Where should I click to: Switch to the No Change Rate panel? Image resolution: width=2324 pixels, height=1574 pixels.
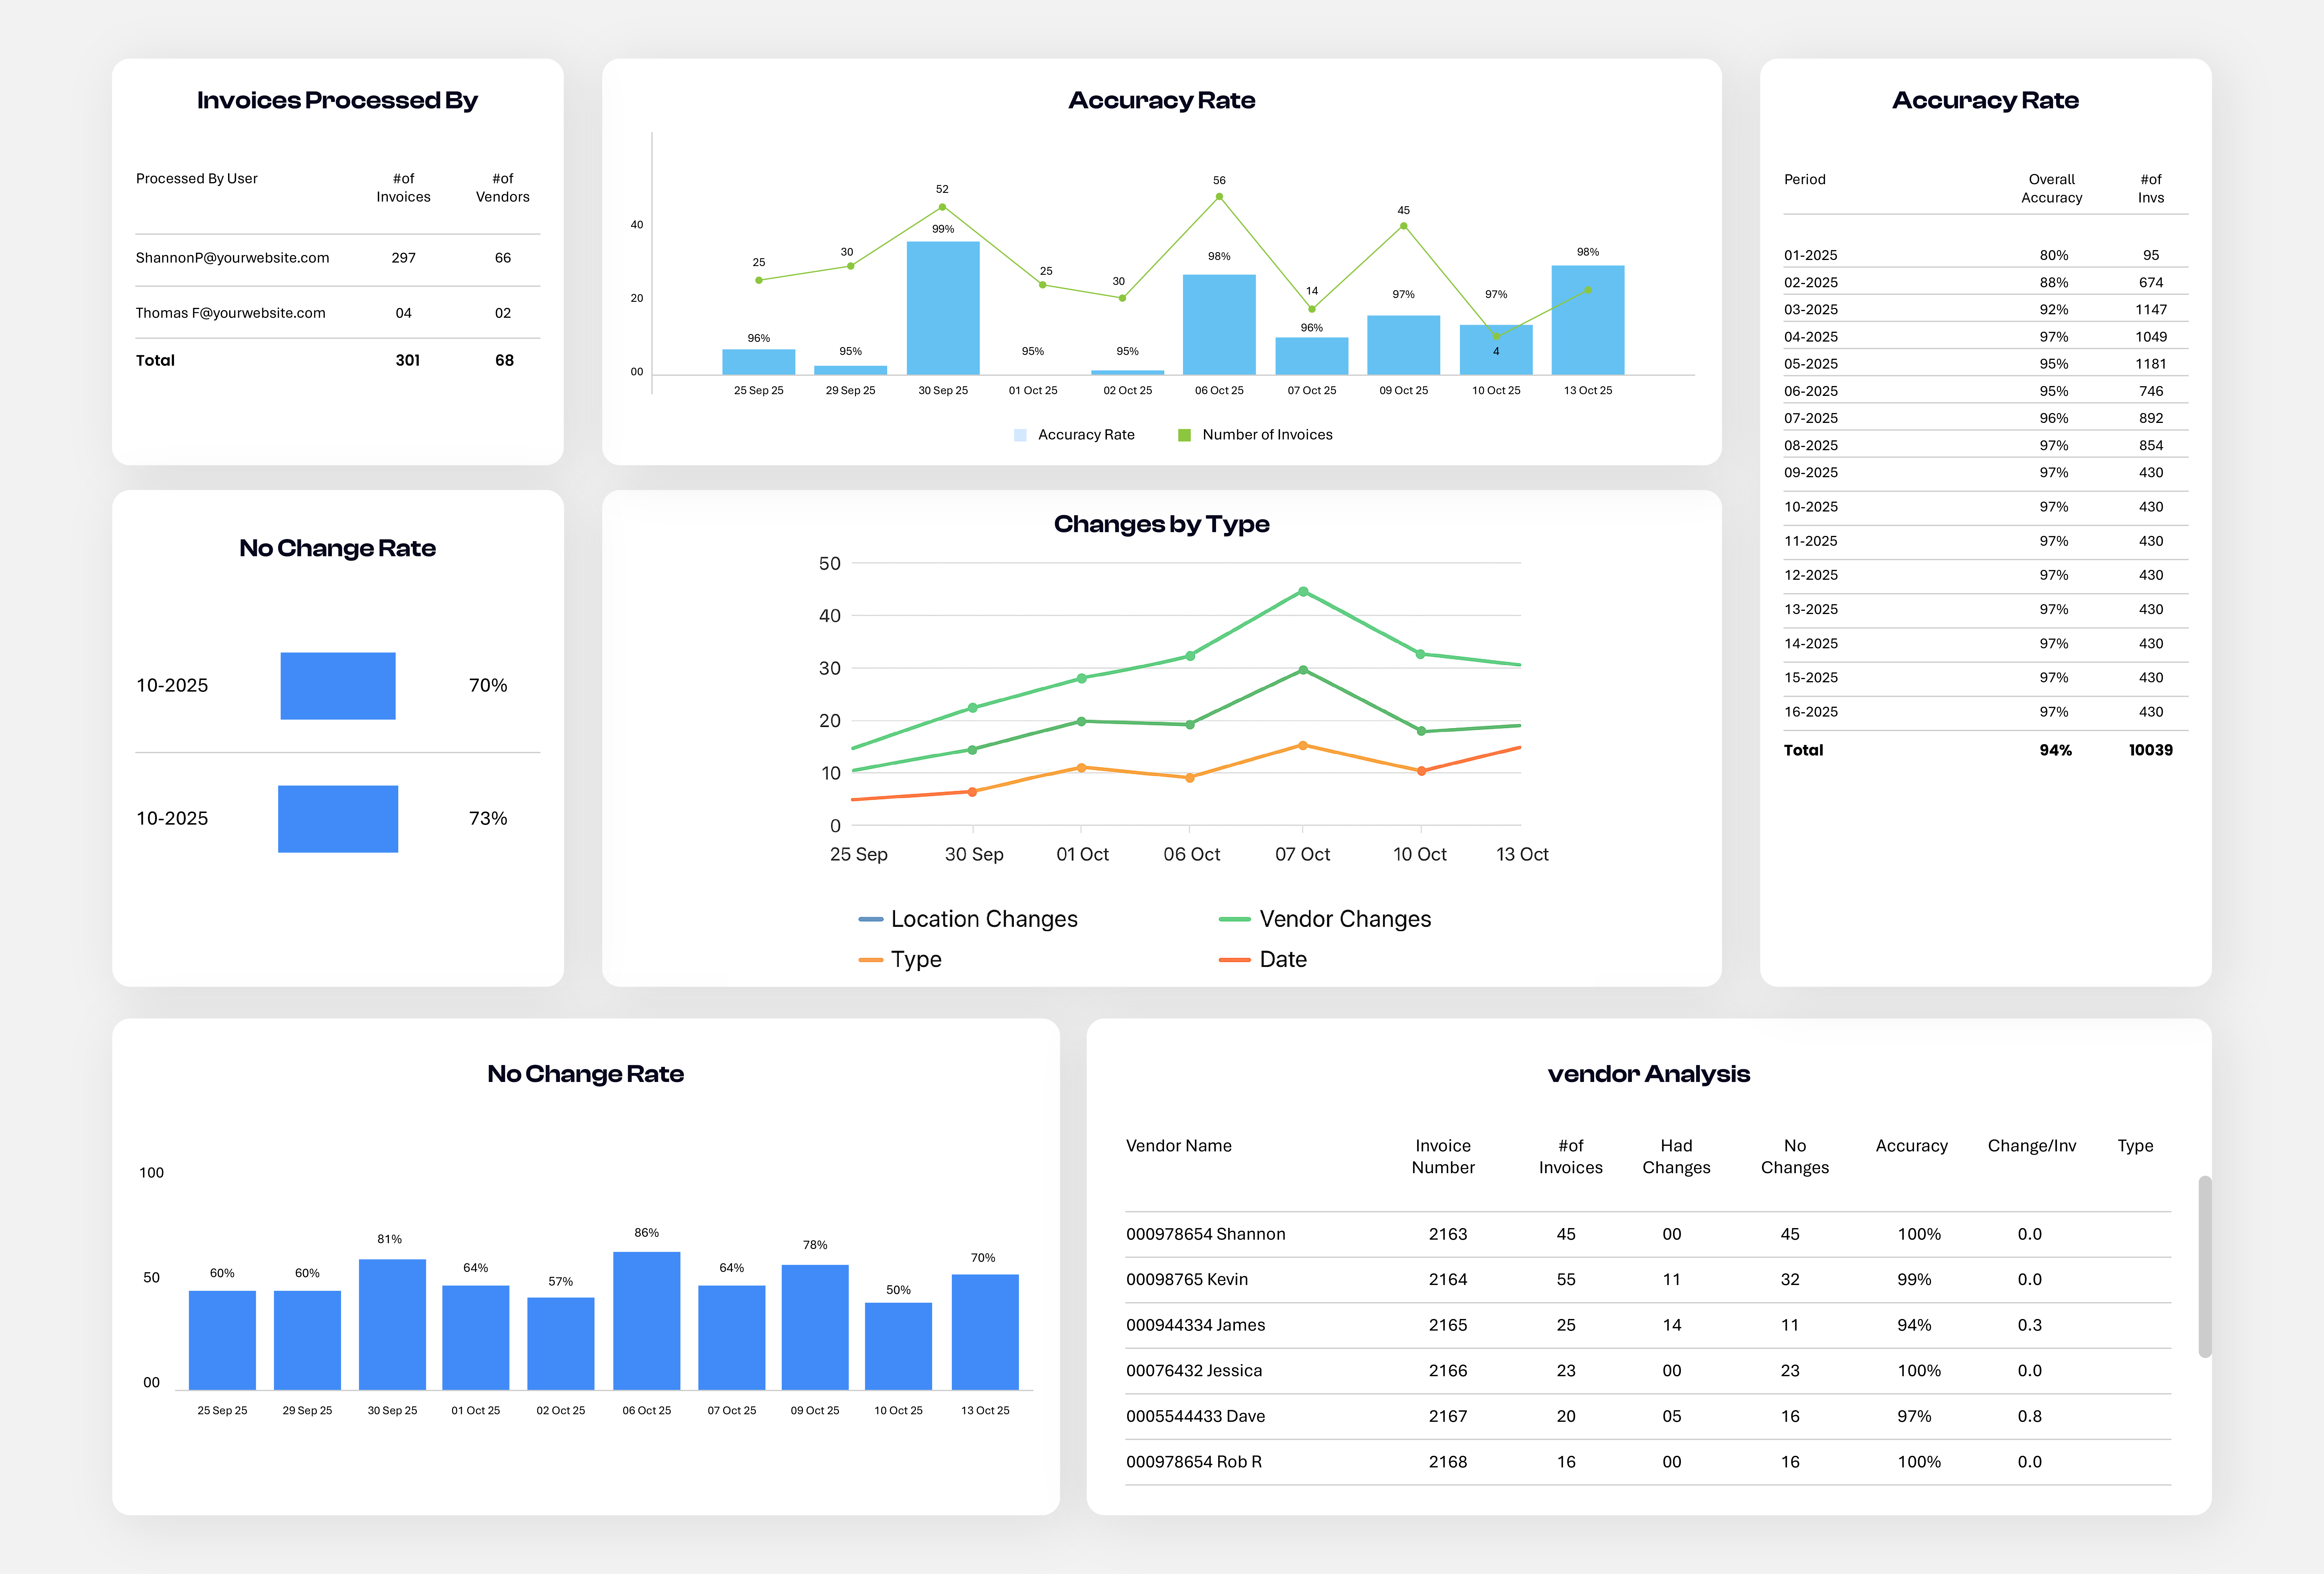coord(337,548)
